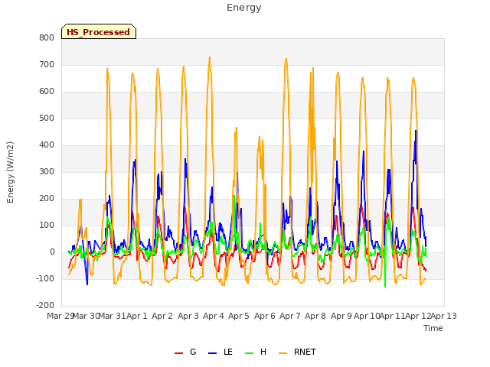Image resolution: width=490 pixels, height=367 pixels.
Task: Select the LE legend label
Action: pyautogui.click(x=228, y=352)
